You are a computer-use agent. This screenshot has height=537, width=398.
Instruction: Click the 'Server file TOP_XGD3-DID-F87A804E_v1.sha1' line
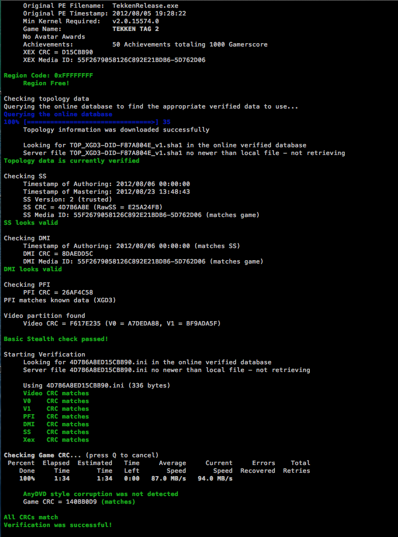point(184,153)
